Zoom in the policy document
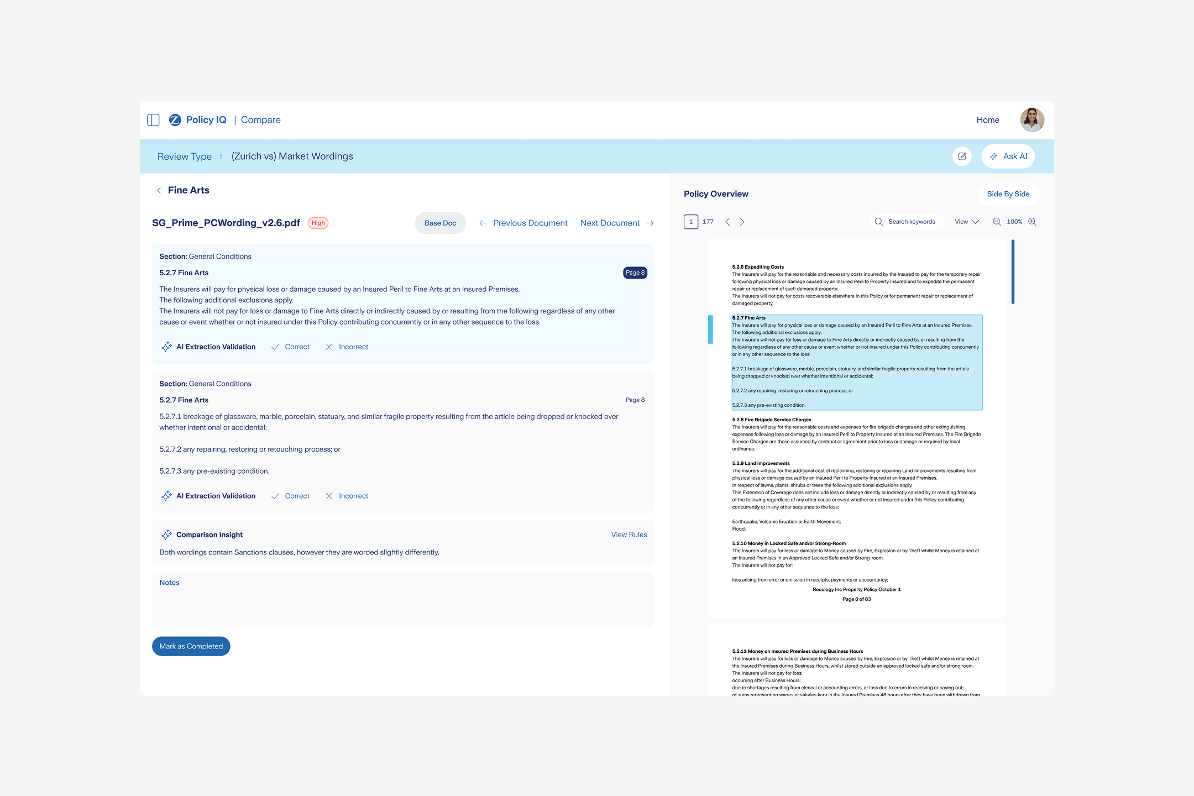Viewport: 1194px width, 796px height. coord(1032,222)
